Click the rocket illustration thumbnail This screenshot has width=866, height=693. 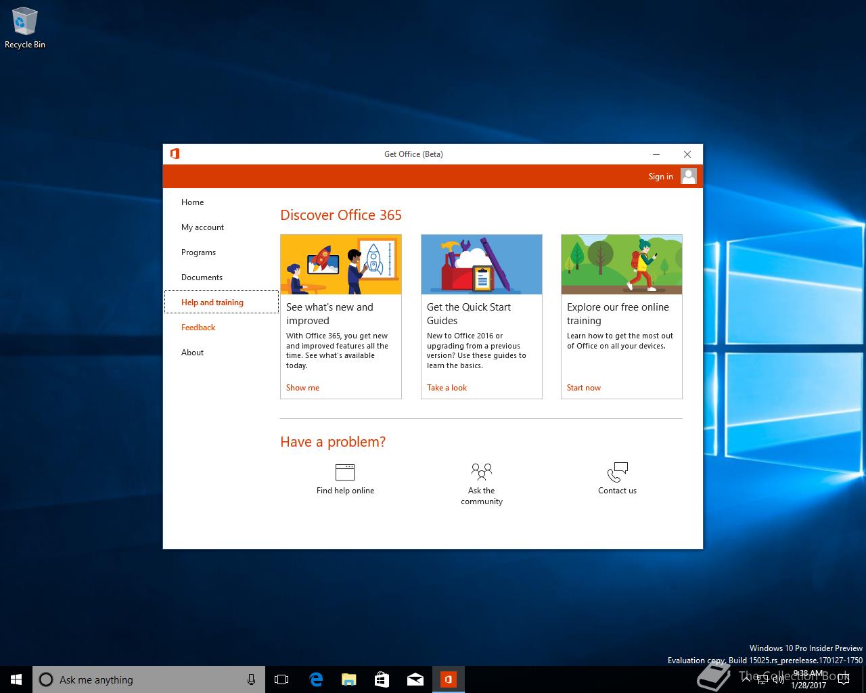(x=341, y=265)
